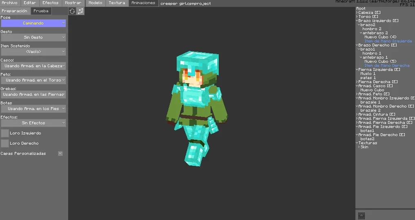
Task: Switch to the Textura tab
Action: [117, 3]
